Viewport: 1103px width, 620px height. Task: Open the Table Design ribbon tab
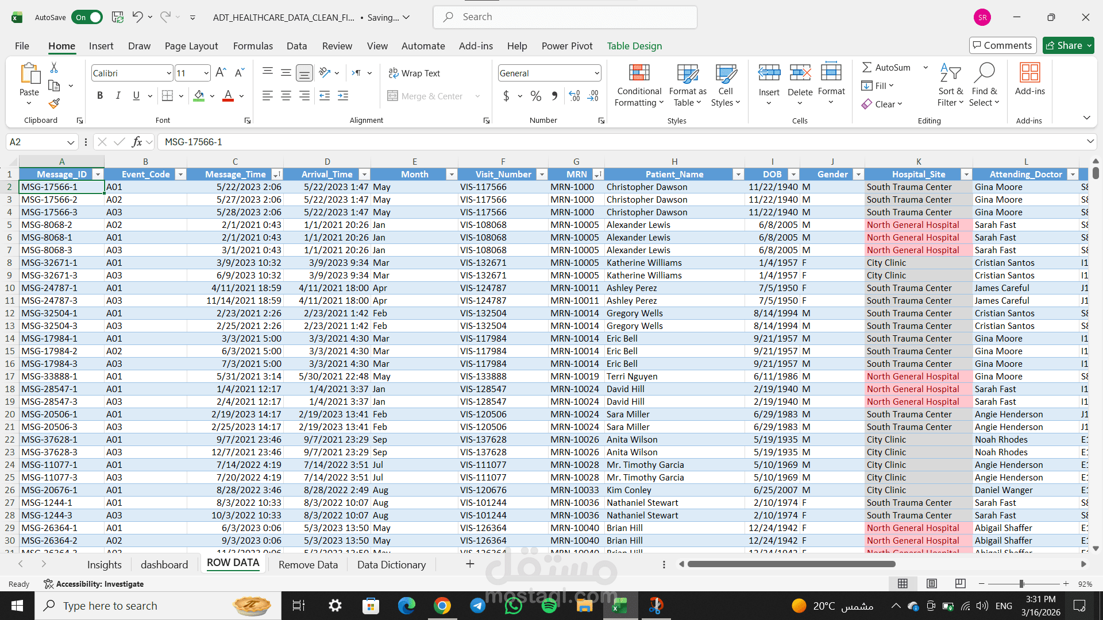(634, 46)
